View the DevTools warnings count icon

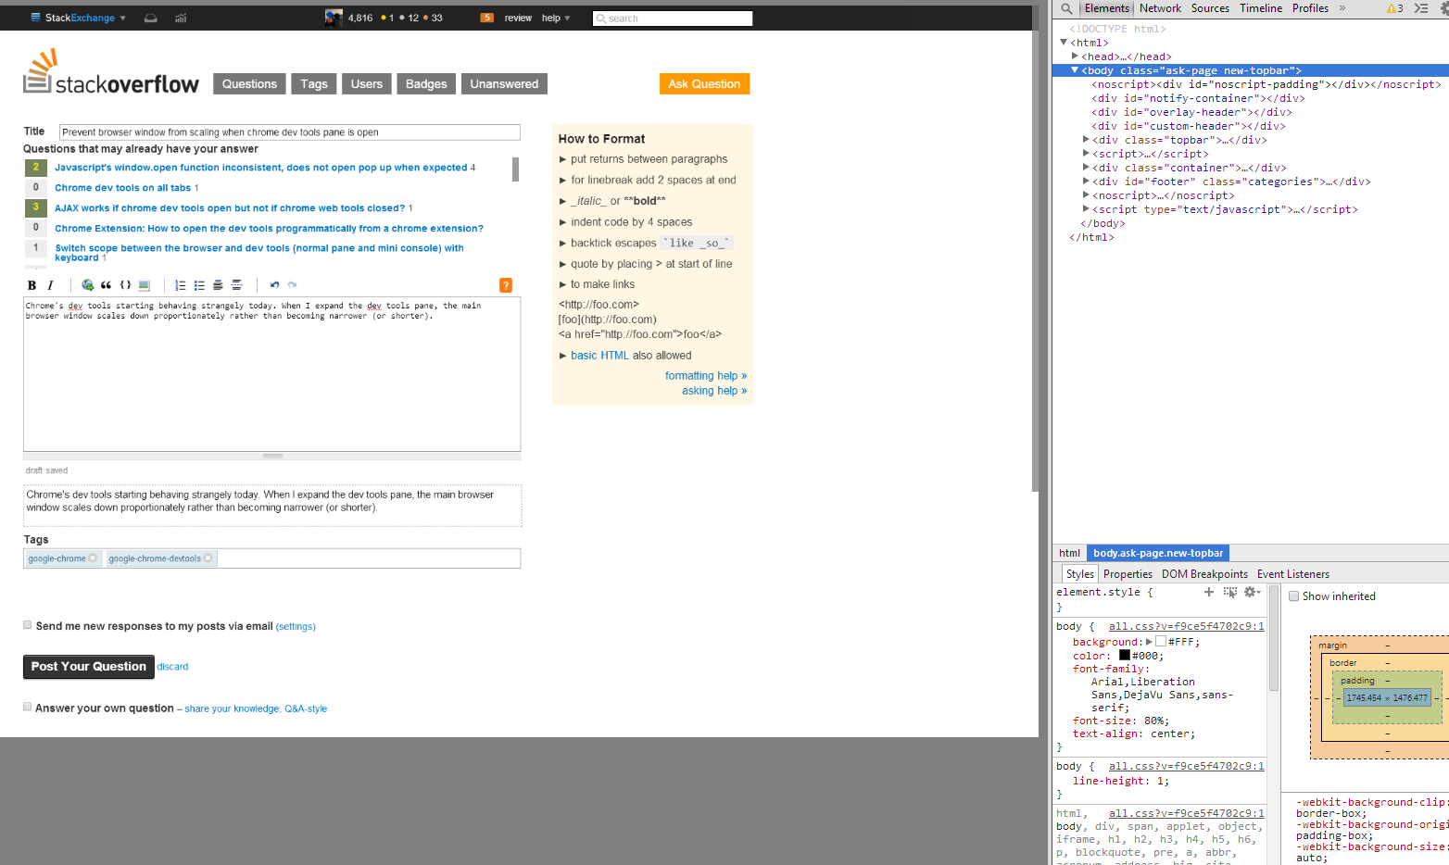tap(1394, 8)
